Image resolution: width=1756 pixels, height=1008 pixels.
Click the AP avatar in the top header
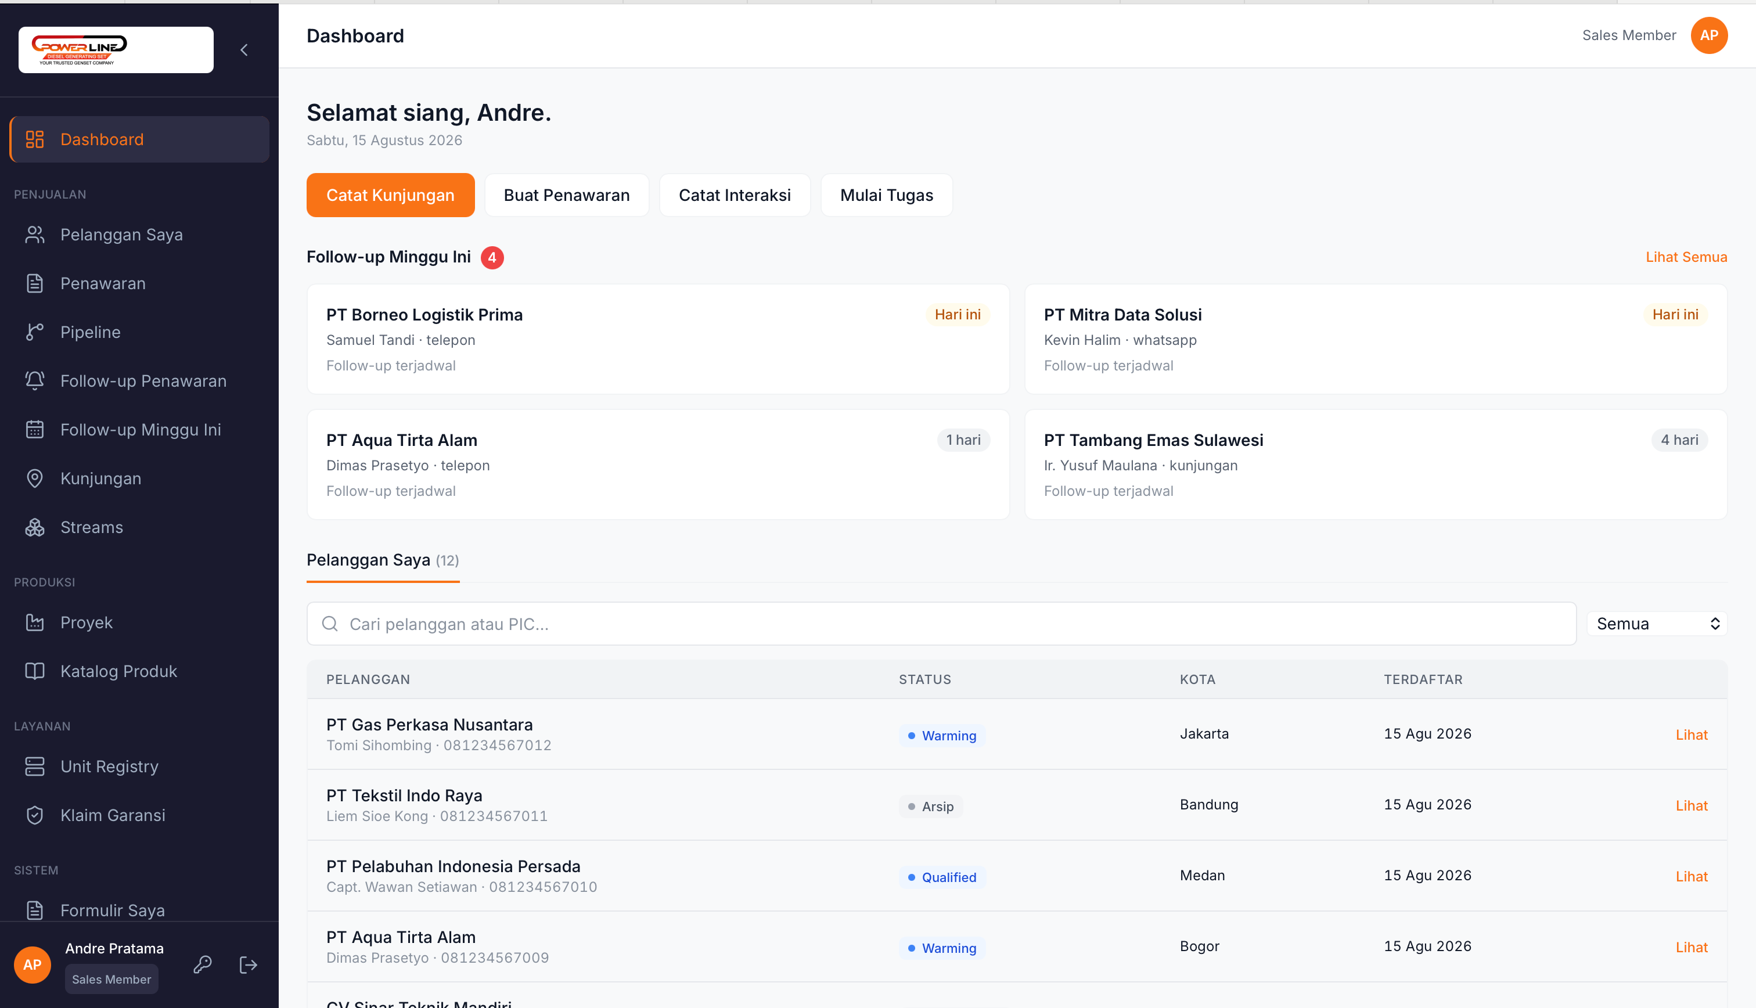[x=1708, y=35]
